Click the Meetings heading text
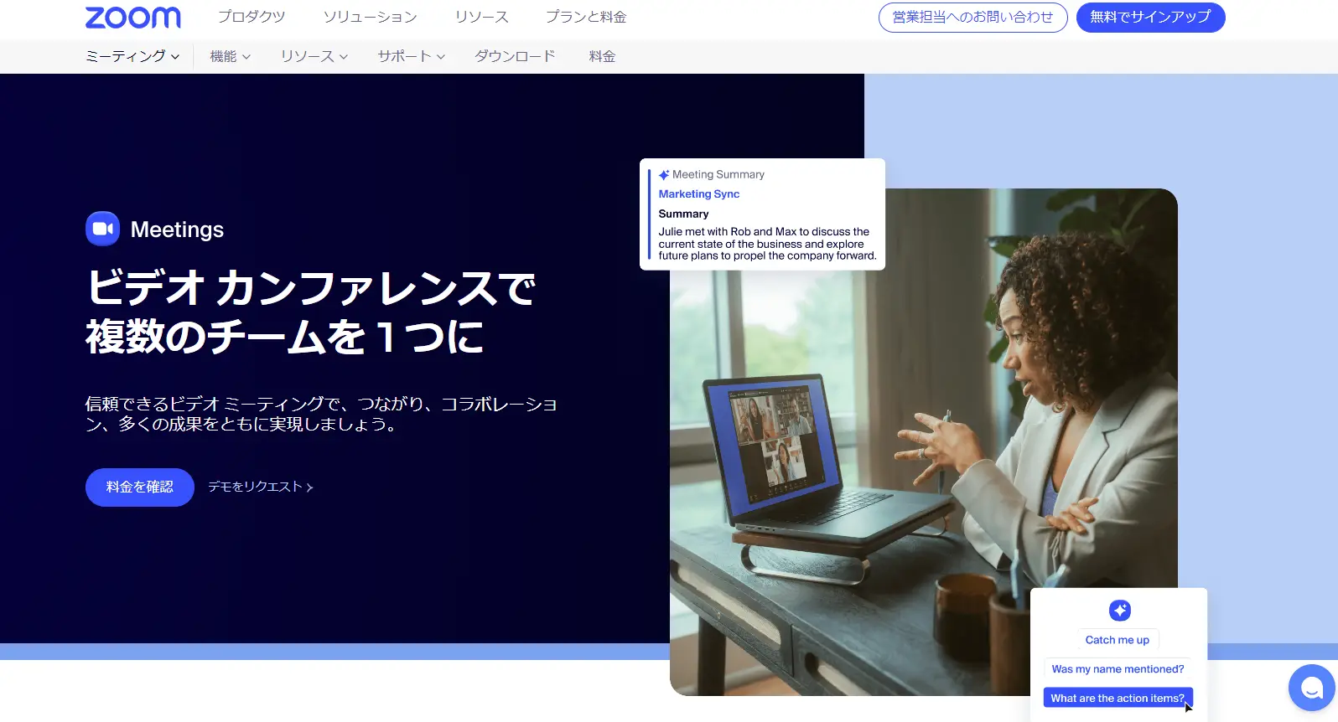 point(177,229)
